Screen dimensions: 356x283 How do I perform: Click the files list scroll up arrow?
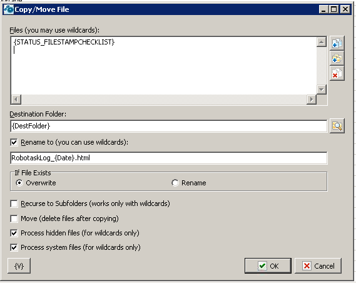tap(321, 42)
